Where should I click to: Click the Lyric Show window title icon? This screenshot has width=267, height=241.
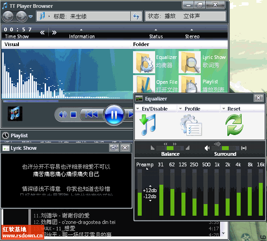[6, 148]
